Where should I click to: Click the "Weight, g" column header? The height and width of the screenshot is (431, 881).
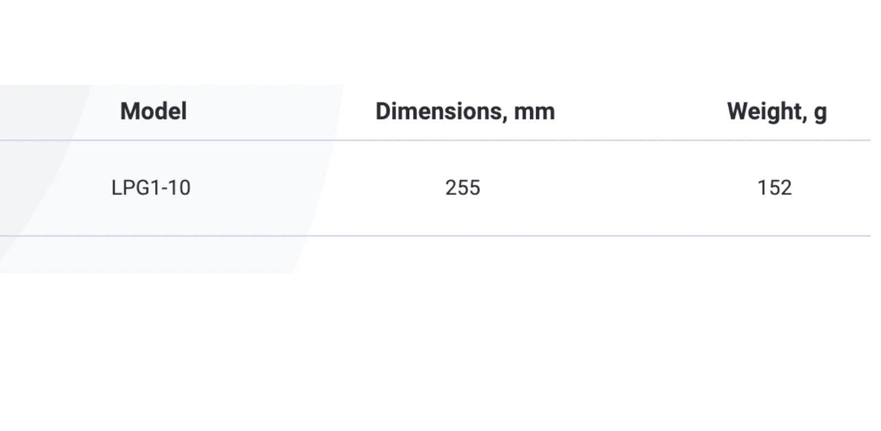tap(776, 112)
